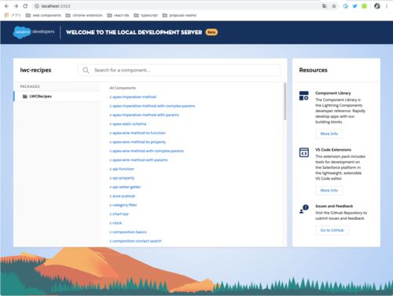The width and height of the screenshot is (393, 296).
Task: Open Chrome three-dot menu
Action: point(387,6)
